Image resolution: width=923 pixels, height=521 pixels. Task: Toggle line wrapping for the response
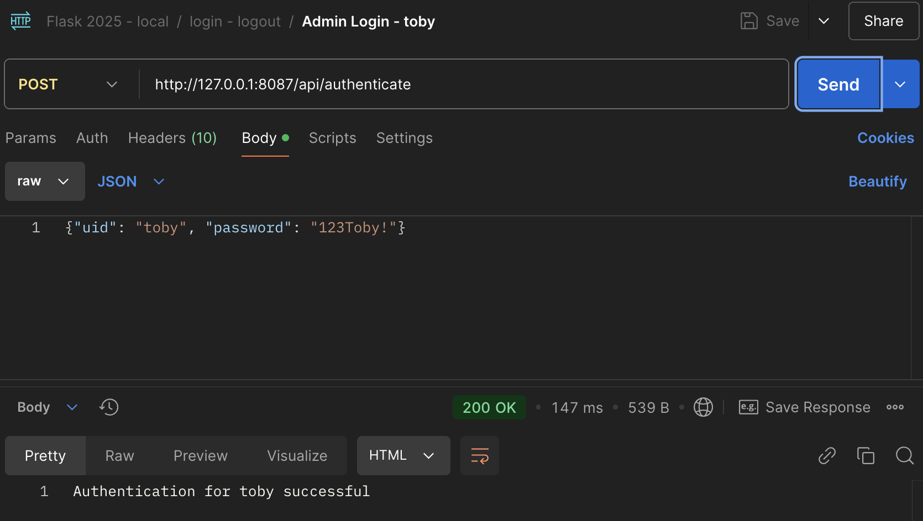[479, 455]
